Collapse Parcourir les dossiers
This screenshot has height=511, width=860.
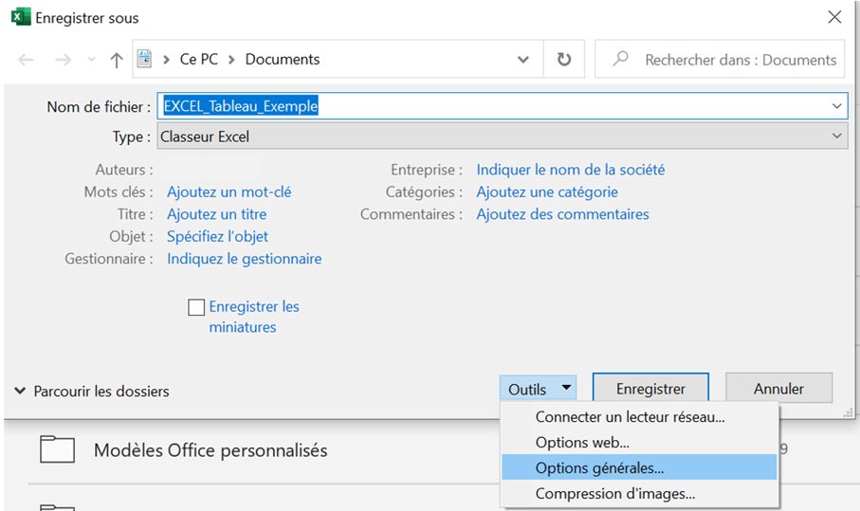(x=91, y=391)
